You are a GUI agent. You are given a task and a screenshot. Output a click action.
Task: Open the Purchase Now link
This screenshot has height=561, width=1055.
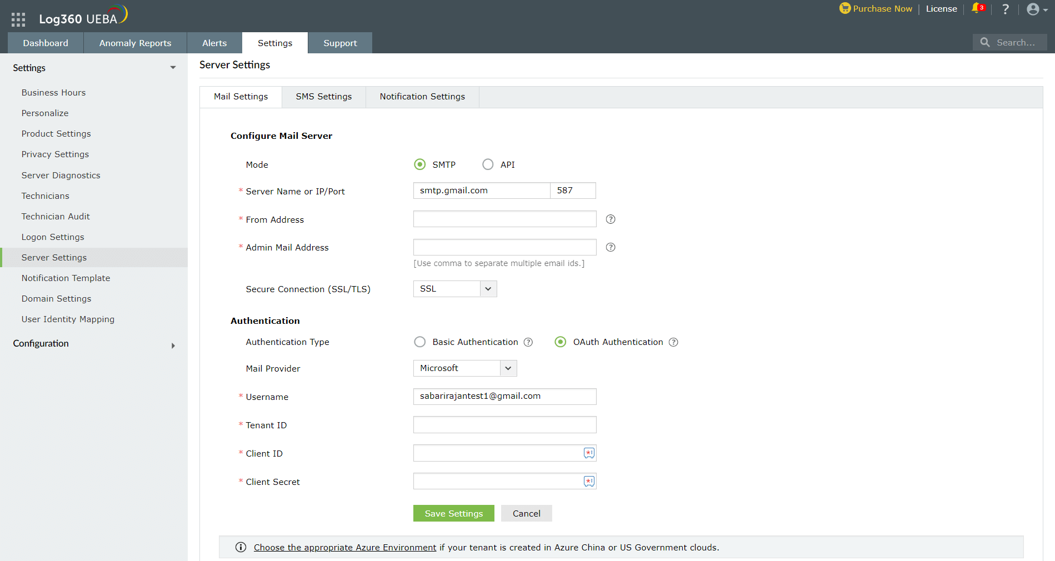882,9
